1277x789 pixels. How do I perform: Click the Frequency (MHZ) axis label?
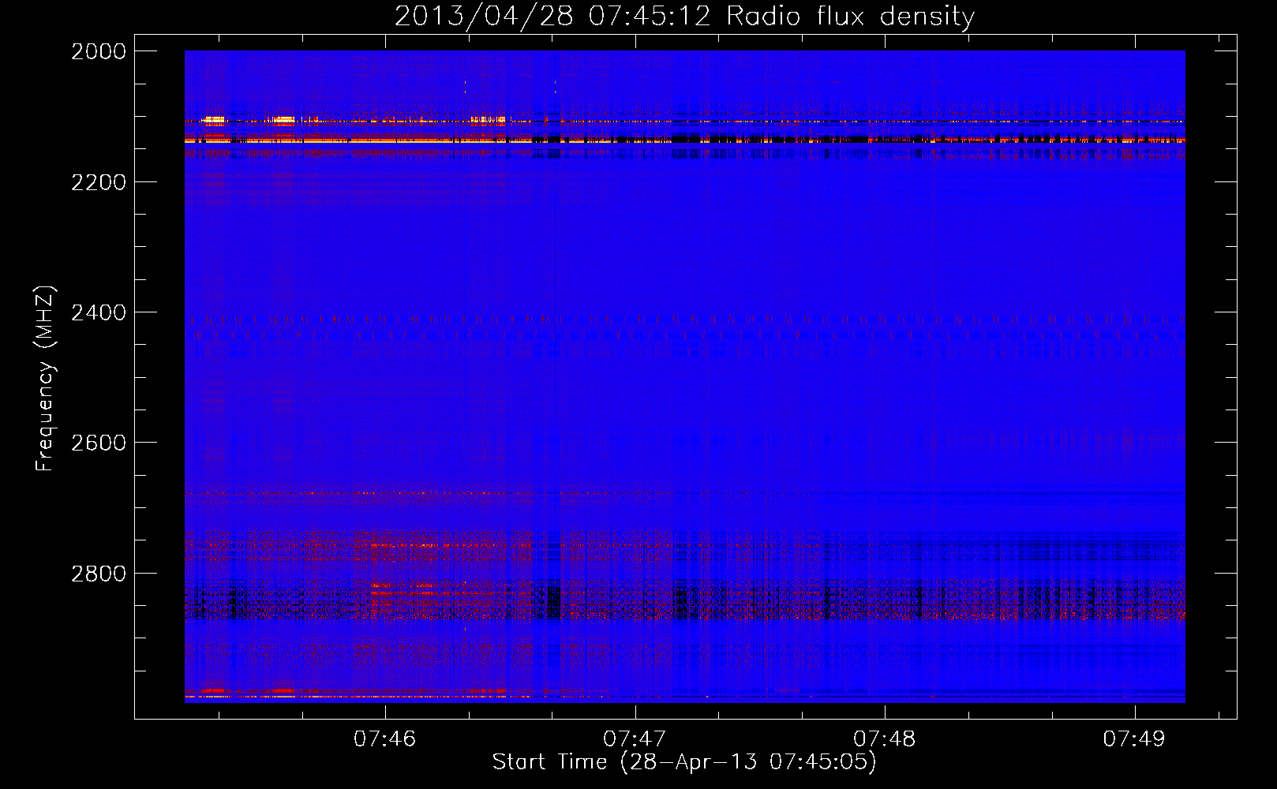(x=45, y=379)
